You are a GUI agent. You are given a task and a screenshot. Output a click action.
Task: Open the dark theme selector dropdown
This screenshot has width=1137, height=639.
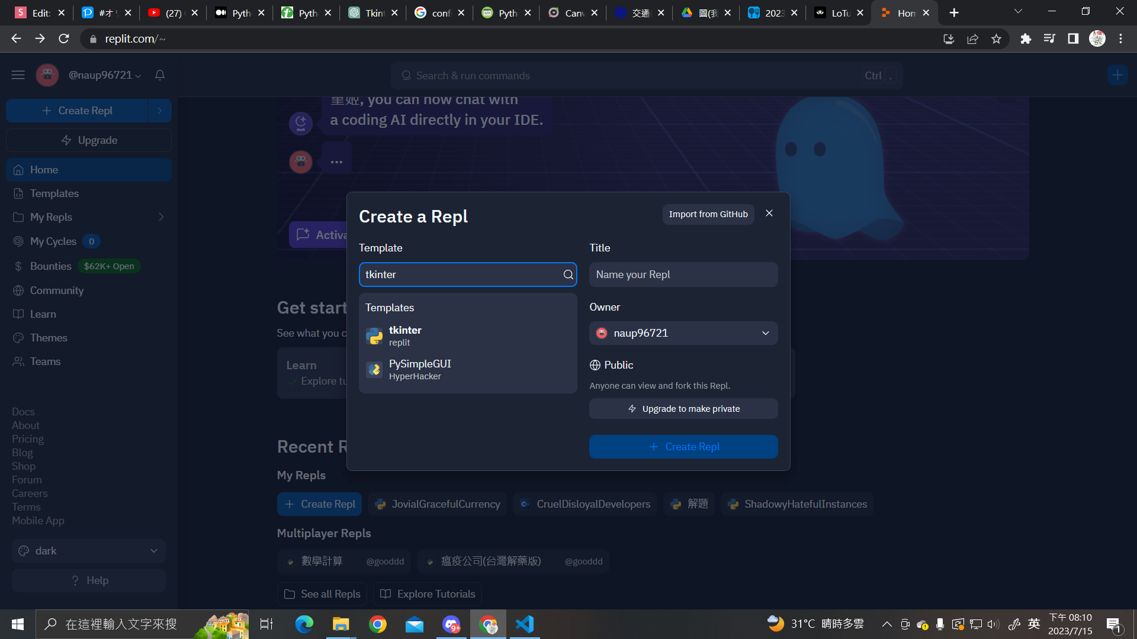89,551
